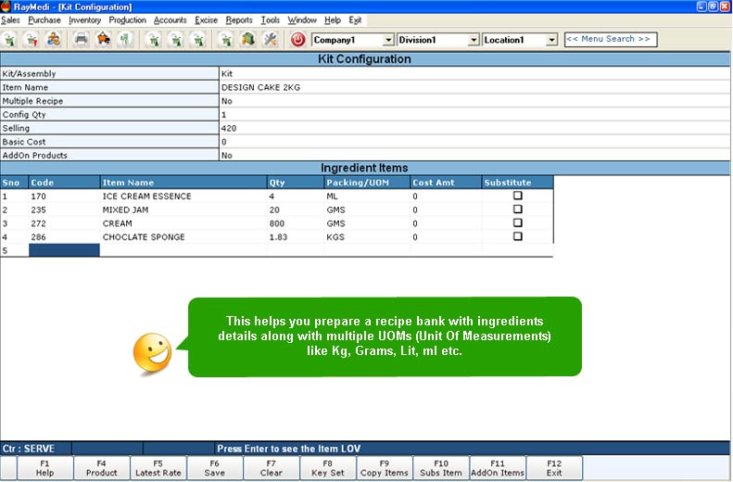Click the F5 Latest Rate button
Screen dimensions: 733x482
158,468
